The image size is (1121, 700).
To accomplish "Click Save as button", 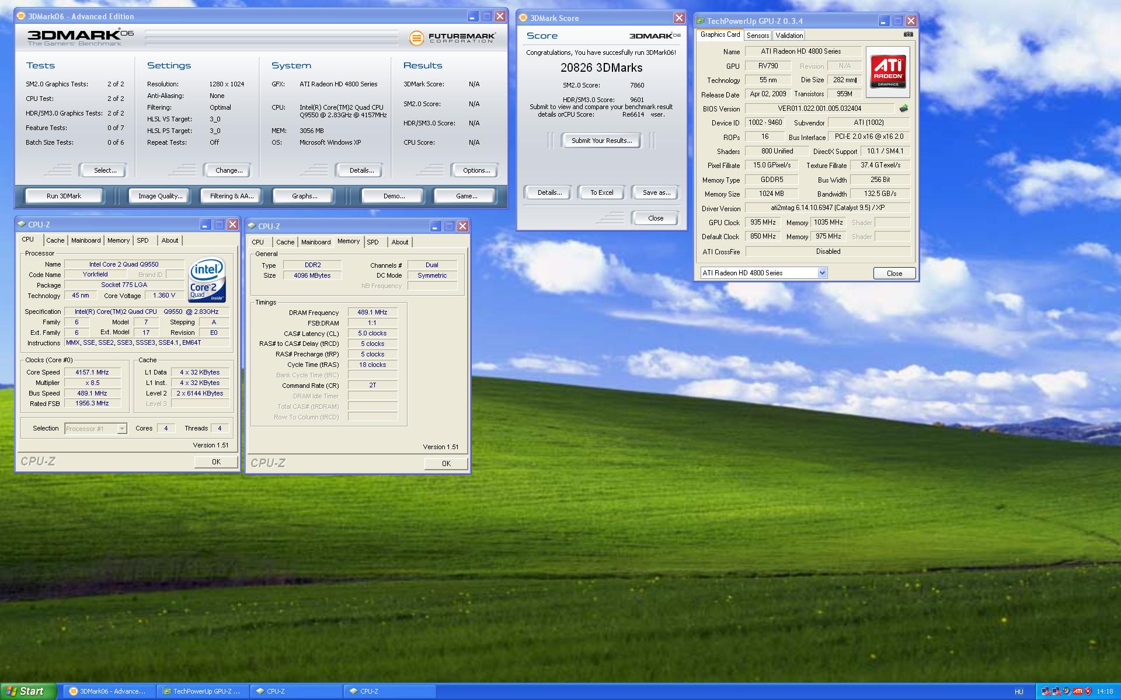I will coord(656,192).
